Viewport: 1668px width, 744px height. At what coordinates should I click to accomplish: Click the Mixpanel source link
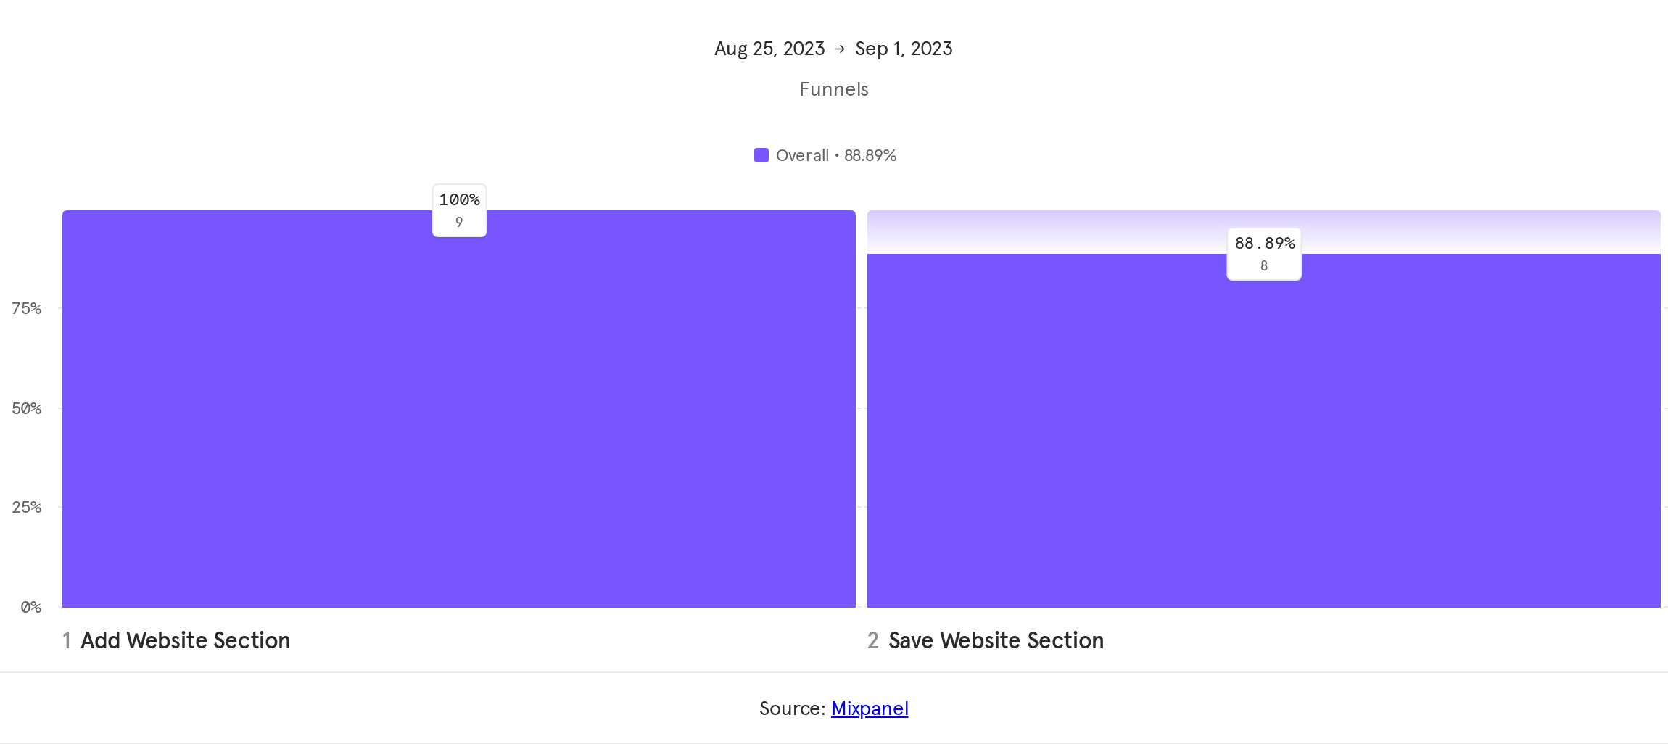[x=870, y=708]
